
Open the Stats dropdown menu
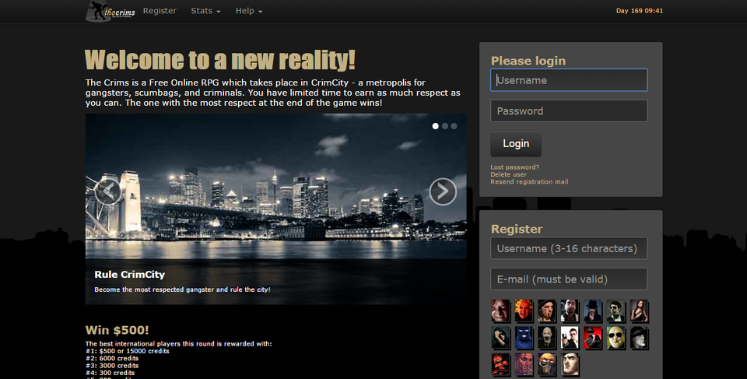pyautogui.click(x=205, y=11)
